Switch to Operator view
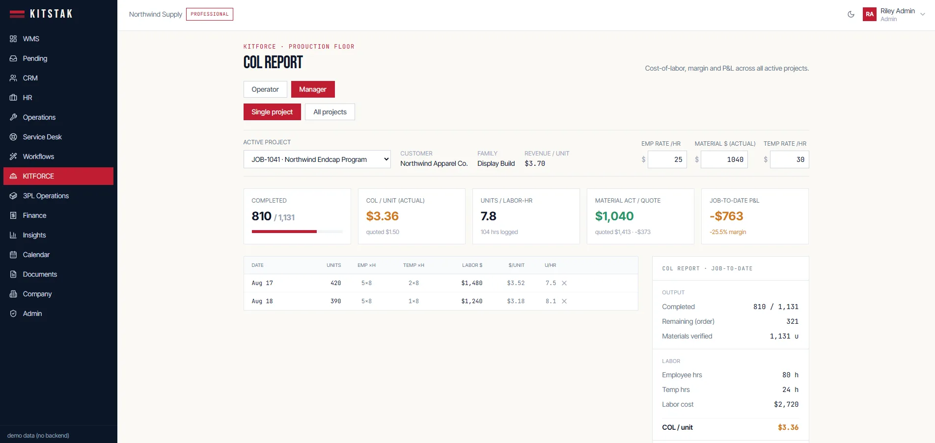 point(265,89)
